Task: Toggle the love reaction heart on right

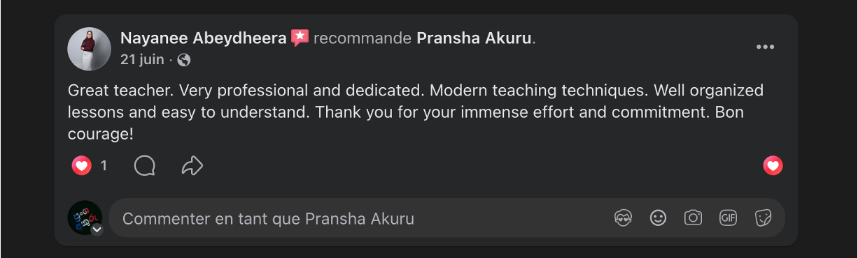Action: pos(773,166)
